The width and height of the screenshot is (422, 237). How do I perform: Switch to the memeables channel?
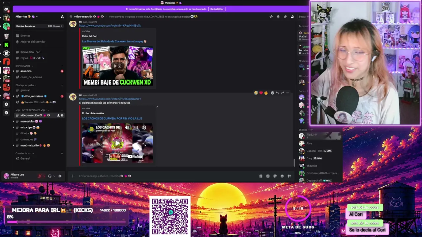point(39,121)
